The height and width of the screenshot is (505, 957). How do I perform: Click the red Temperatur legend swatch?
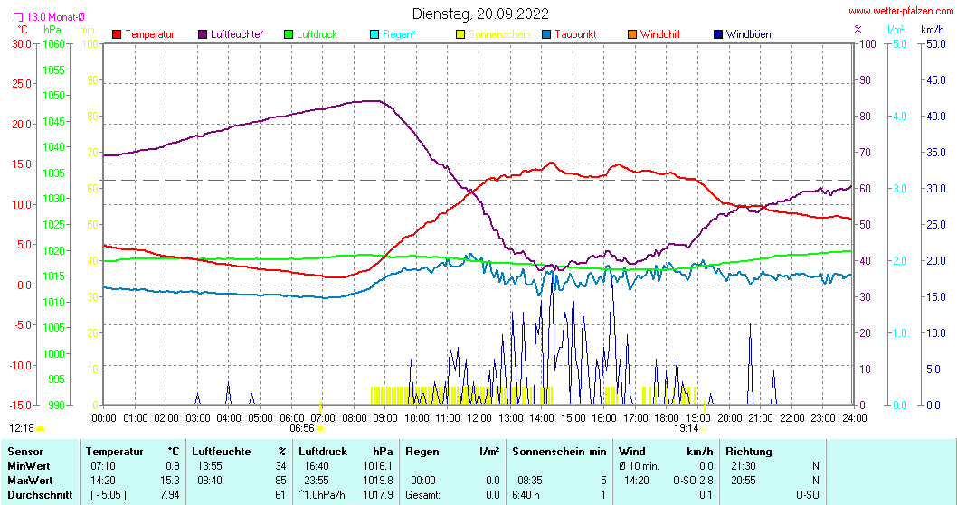[117, 34]
